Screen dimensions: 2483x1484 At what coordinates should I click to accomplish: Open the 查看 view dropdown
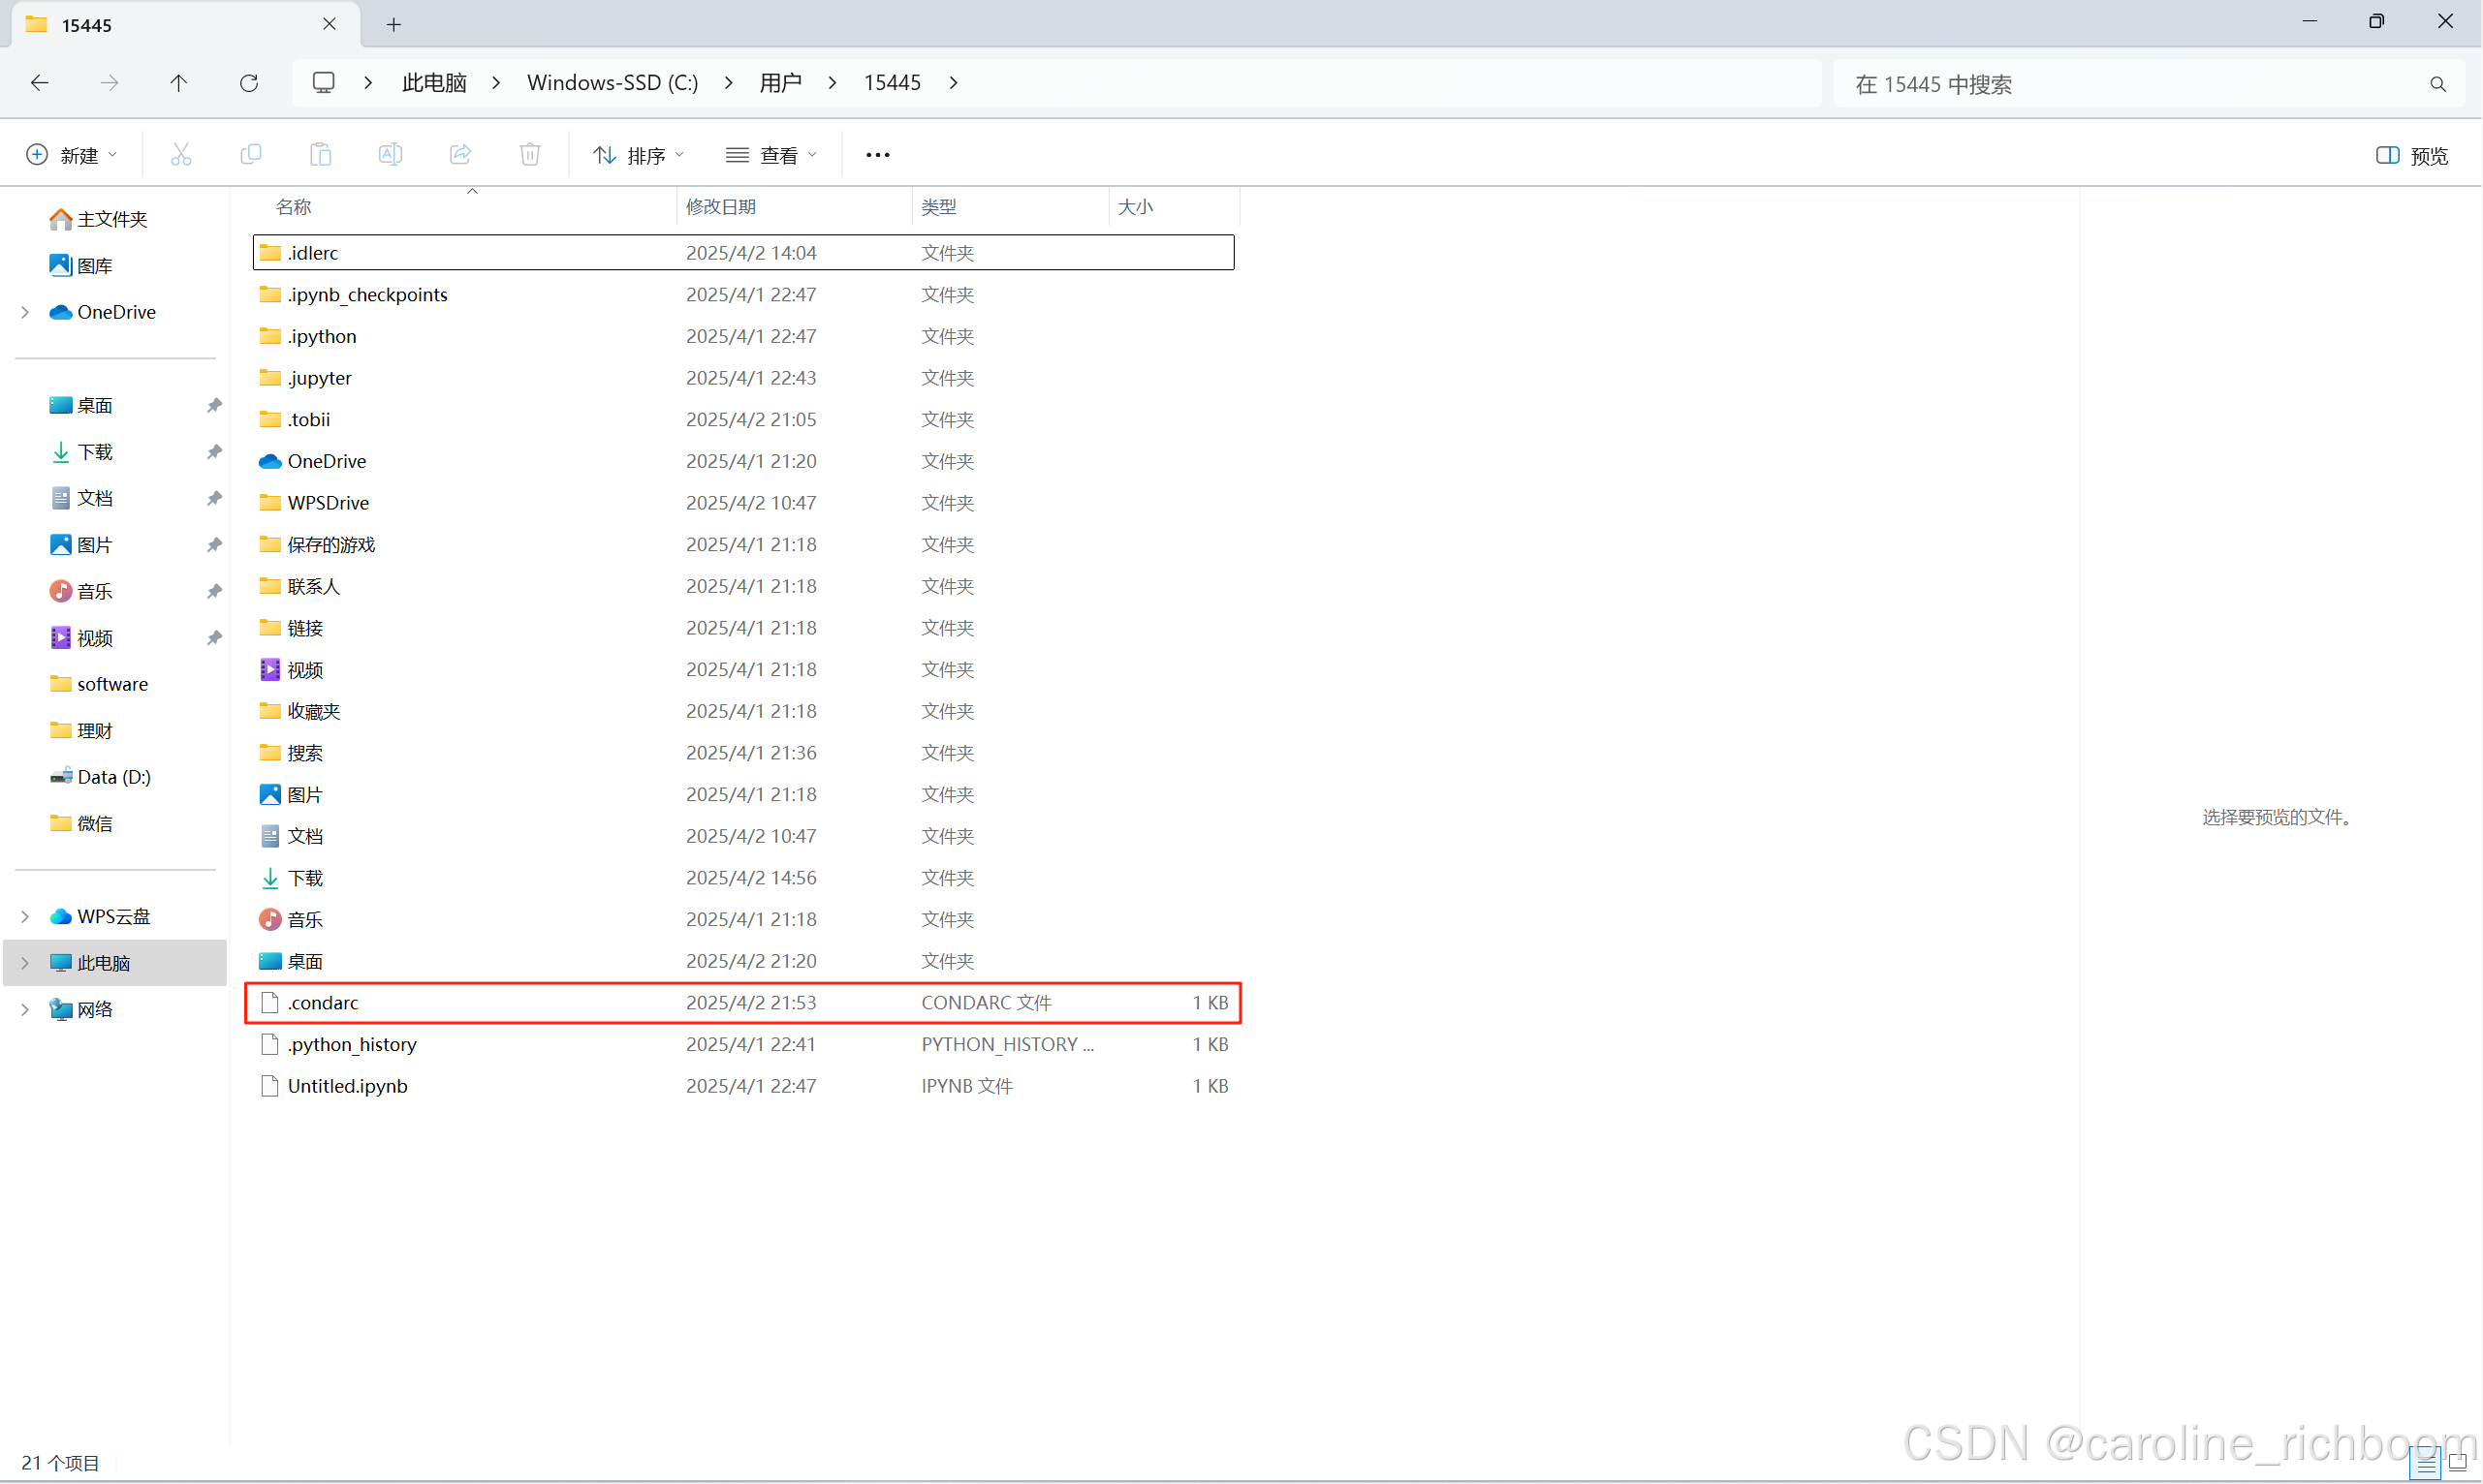pos(770,155)
